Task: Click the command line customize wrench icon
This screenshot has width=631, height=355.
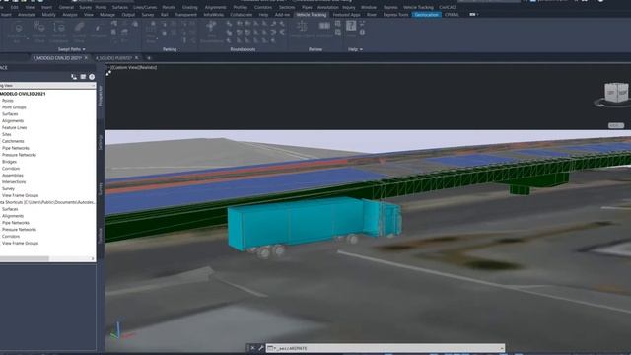Action: click(x=260, y=348)
